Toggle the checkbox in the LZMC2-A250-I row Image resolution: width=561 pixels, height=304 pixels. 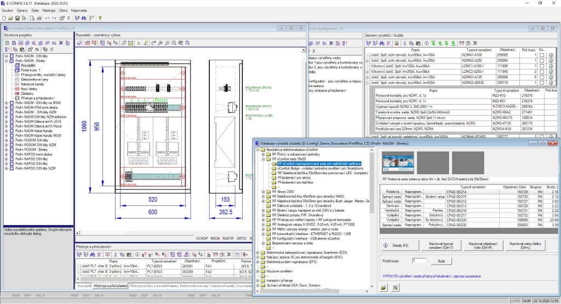[541, 71]
